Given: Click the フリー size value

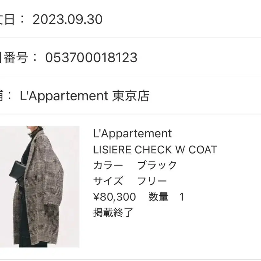Looking at the screenshot, I should (152, 181).
